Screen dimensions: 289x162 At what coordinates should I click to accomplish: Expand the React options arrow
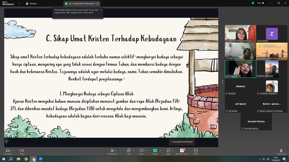pyautogui.click(x=146, y=150)
